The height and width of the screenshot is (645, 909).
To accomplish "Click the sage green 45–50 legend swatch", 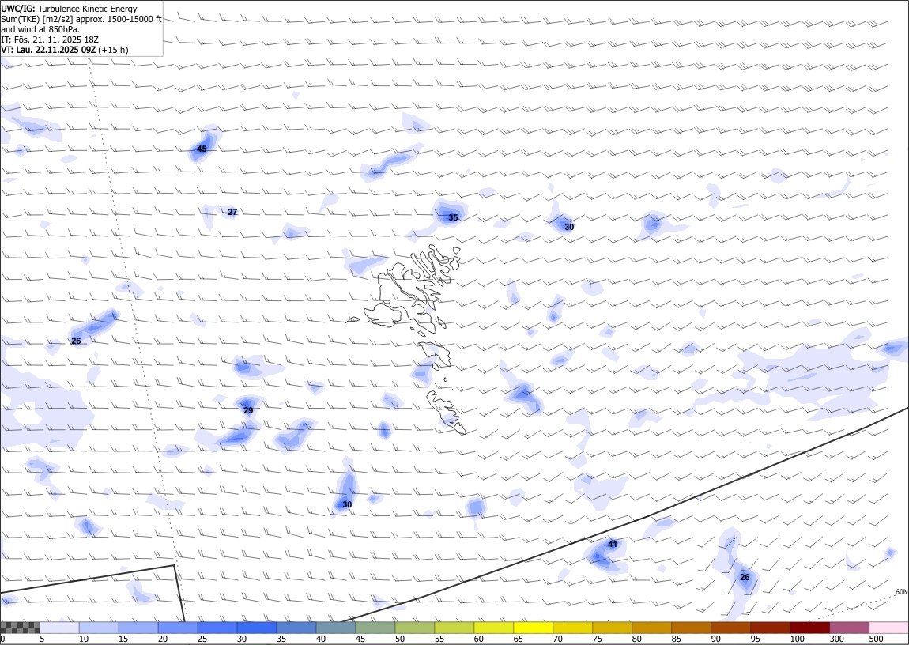I will [375, 628].
